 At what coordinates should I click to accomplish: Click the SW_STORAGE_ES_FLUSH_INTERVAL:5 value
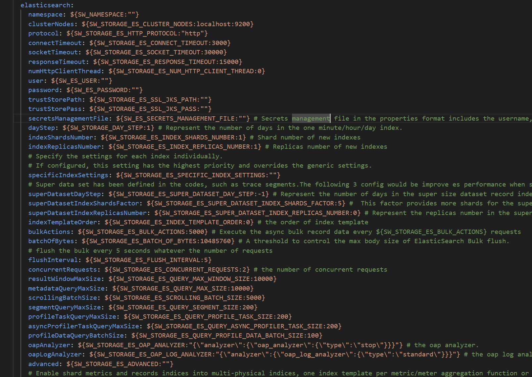tap(148, 260)
